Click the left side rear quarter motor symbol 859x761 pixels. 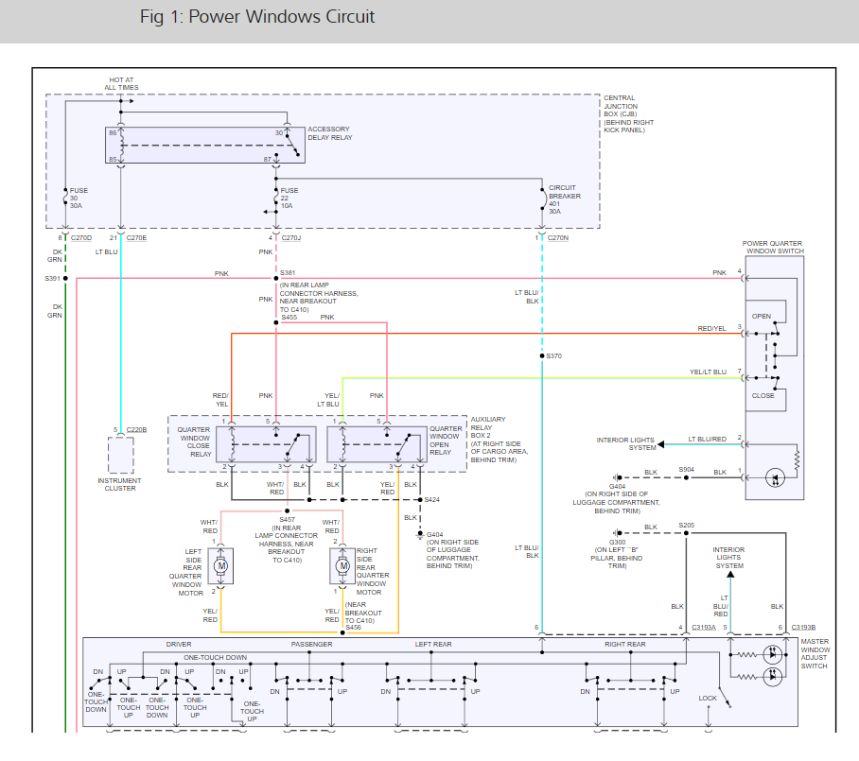coord(220,565)
